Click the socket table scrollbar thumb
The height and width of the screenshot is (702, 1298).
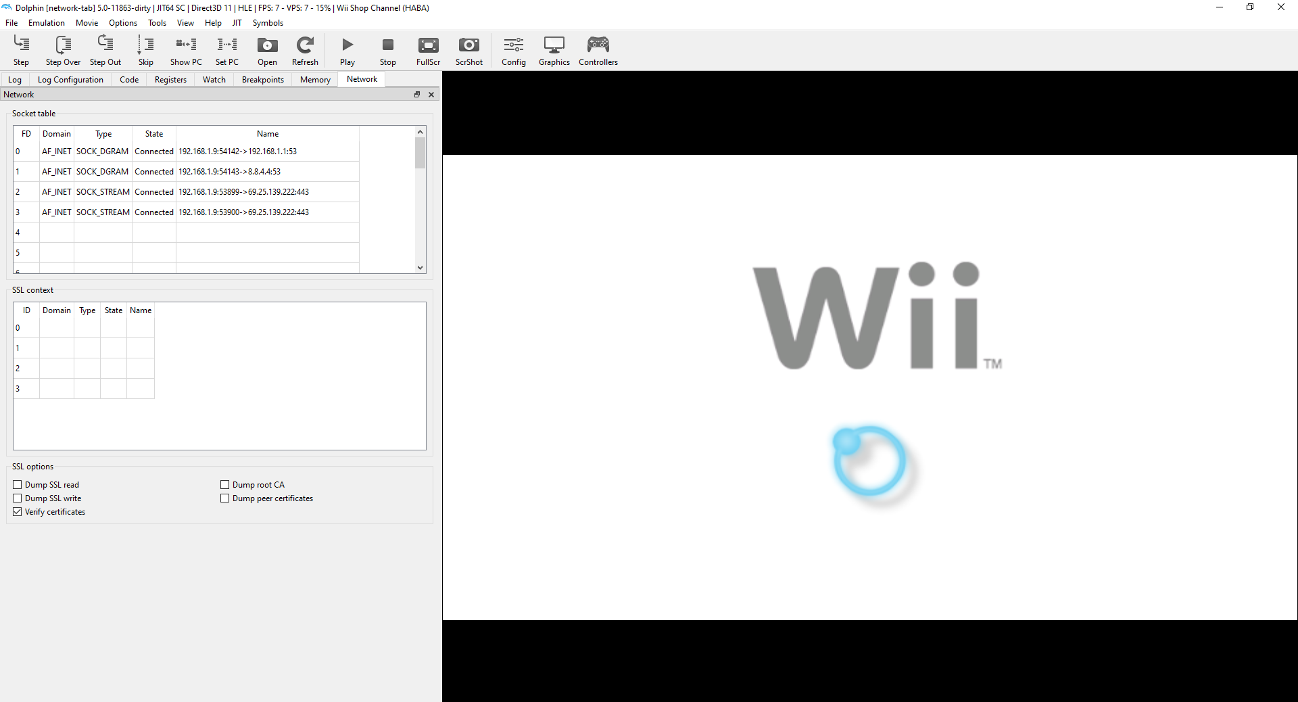point(420,153)
